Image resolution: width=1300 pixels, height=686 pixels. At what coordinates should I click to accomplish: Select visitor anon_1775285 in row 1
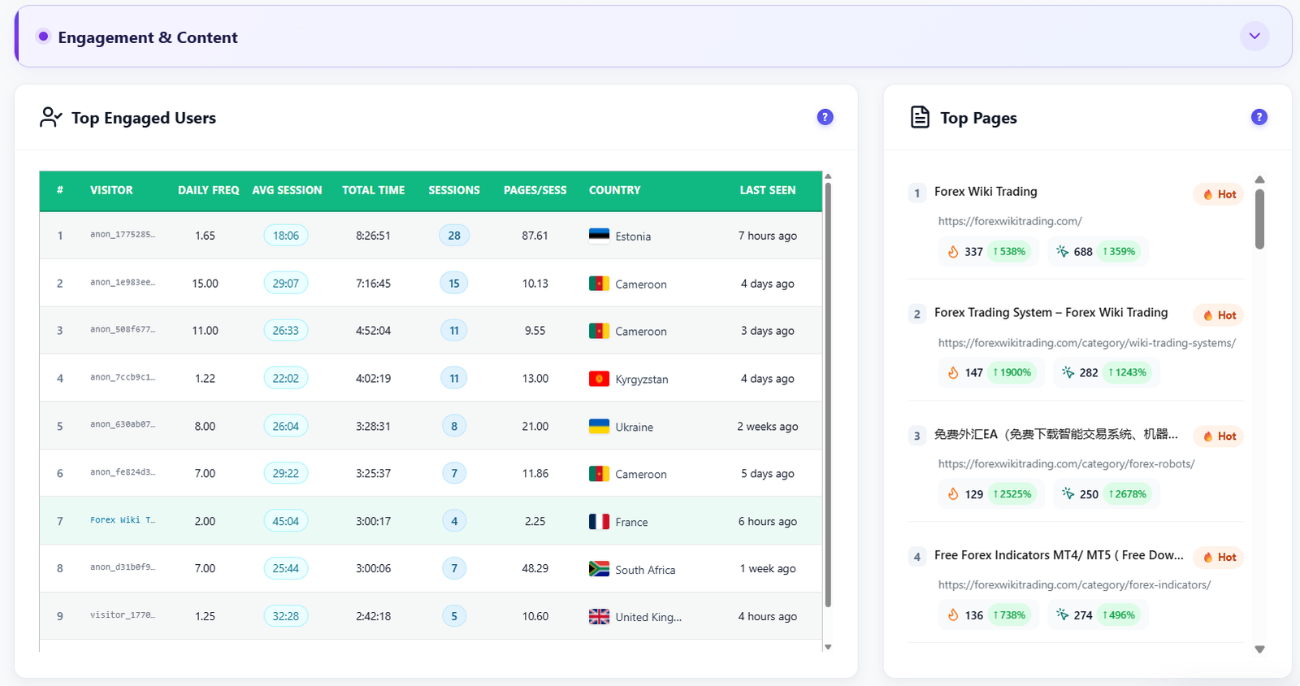point(123,234)
